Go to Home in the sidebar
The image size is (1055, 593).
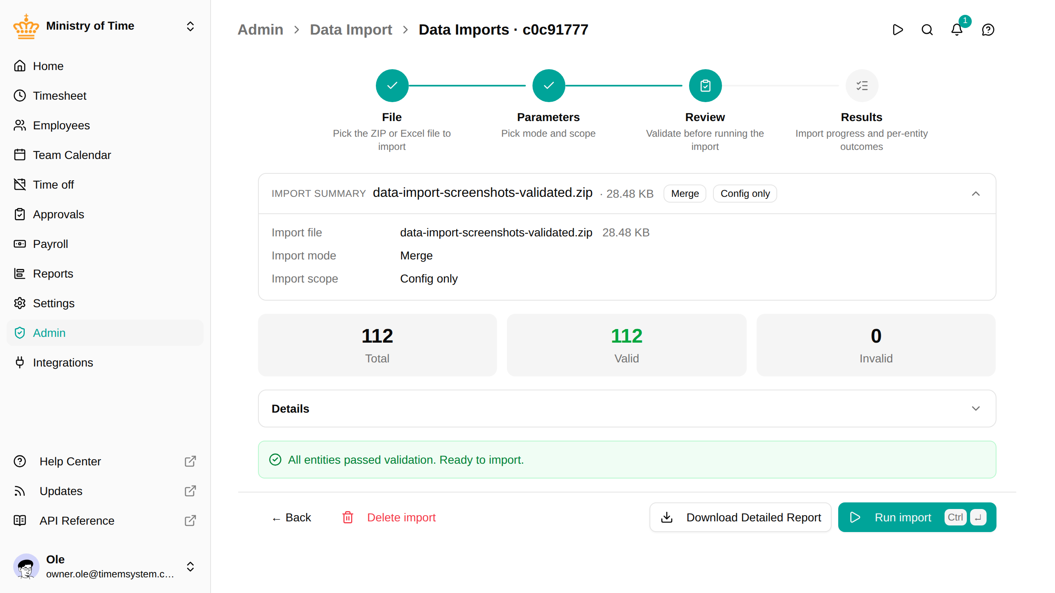pos(105,66)
